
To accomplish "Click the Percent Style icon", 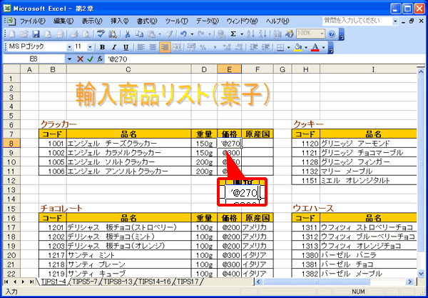I will click(203, 47).
